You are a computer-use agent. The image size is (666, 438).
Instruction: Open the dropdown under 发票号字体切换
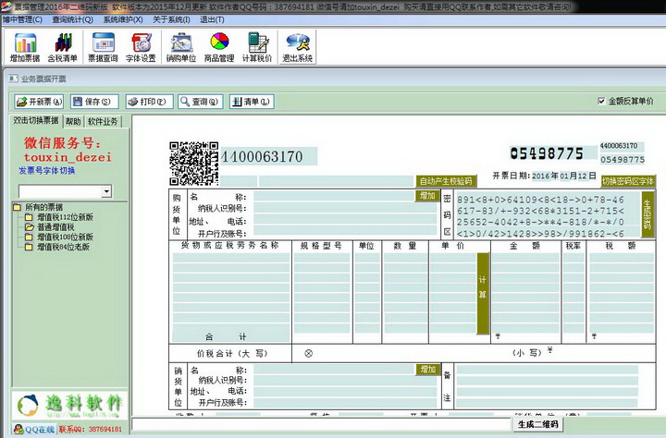coord(106,191)
